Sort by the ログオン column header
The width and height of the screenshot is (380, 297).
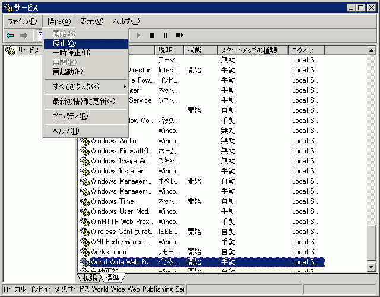[x=306, y=50]
